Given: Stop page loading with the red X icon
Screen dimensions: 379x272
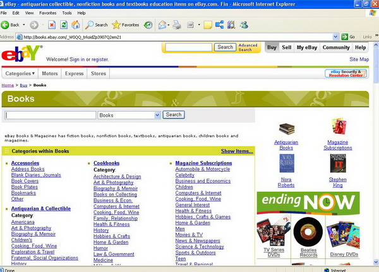Looking at the screenshot, I should coord(52,25).
